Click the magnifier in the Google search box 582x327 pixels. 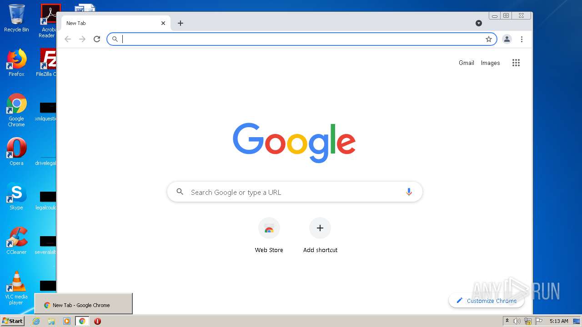(180, 192)
